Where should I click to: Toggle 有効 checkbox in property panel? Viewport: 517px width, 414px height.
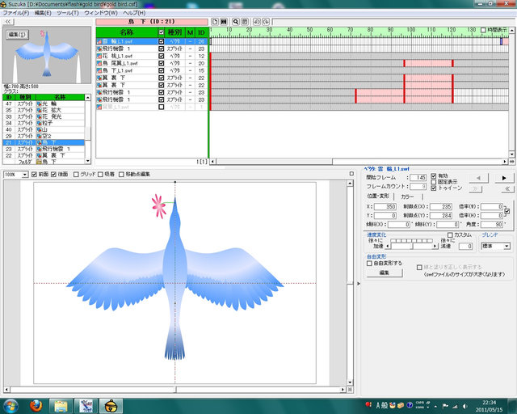click(x=434, y=176)
